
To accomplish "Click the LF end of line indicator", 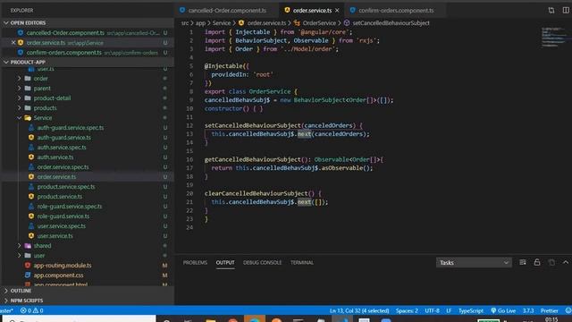I will tap(449, 310).
